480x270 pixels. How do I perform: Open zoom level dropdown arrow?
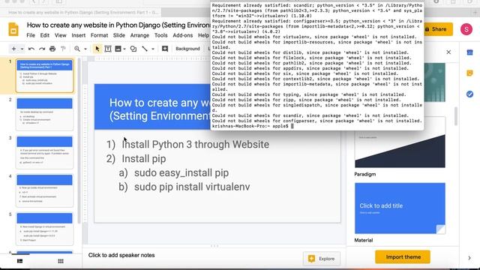[85, 49]
